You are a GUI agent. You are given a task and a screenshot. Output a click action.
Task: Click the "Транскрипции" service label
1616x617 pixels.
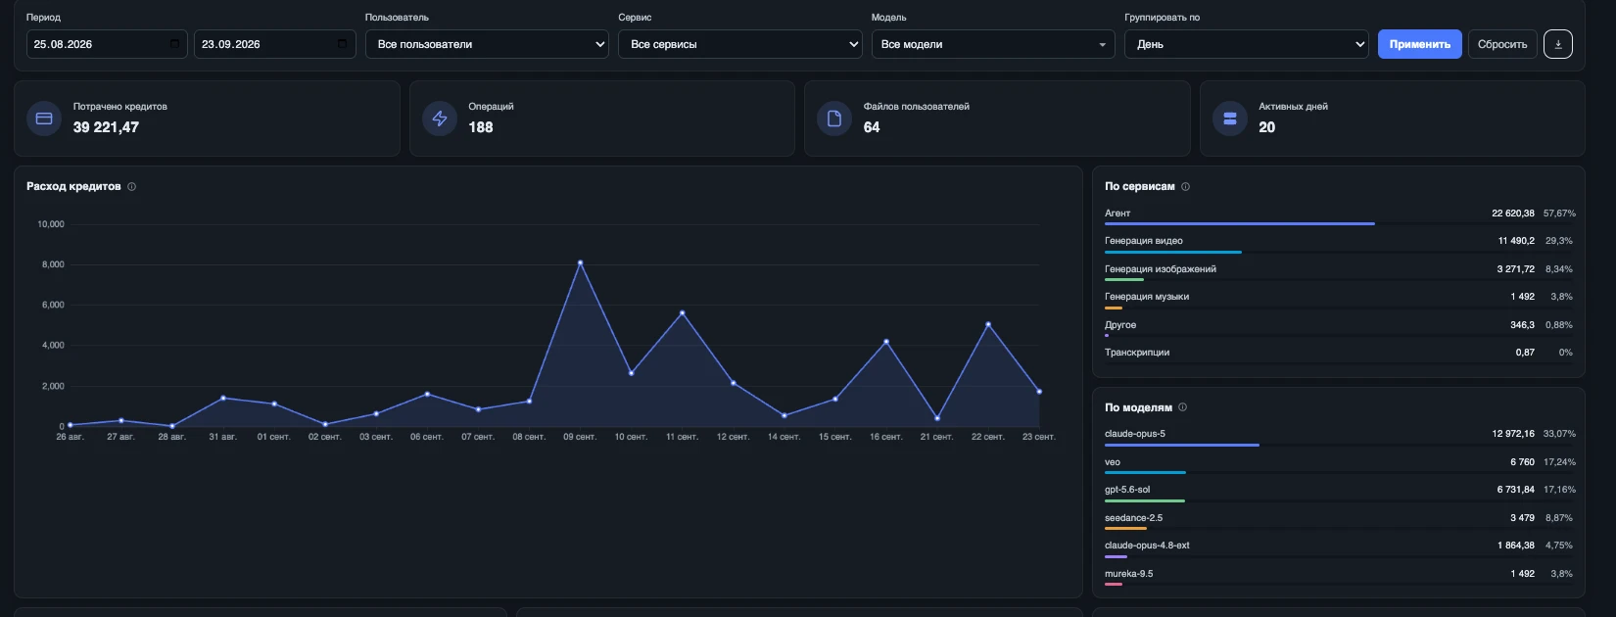(1137, 353)
